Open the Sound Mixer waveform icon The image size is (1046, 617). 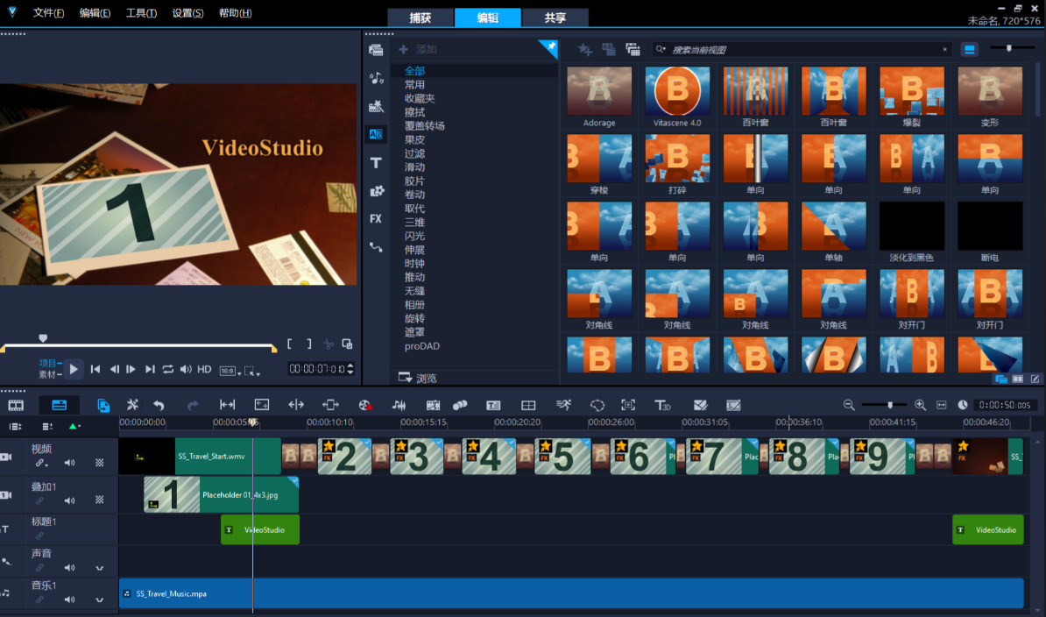click(399, 405)
